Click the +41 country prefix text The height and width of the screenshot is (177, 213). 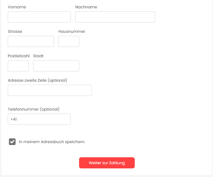pos(14,119)
